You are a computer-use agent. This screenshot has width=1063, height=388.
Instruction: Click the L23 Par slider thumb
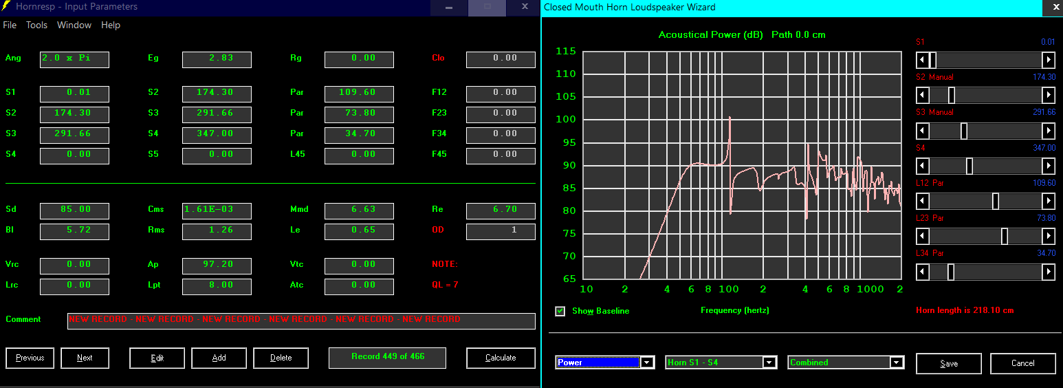[1005, 237]
